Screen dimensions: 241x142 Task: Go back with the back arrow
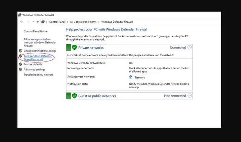point(22,22)
